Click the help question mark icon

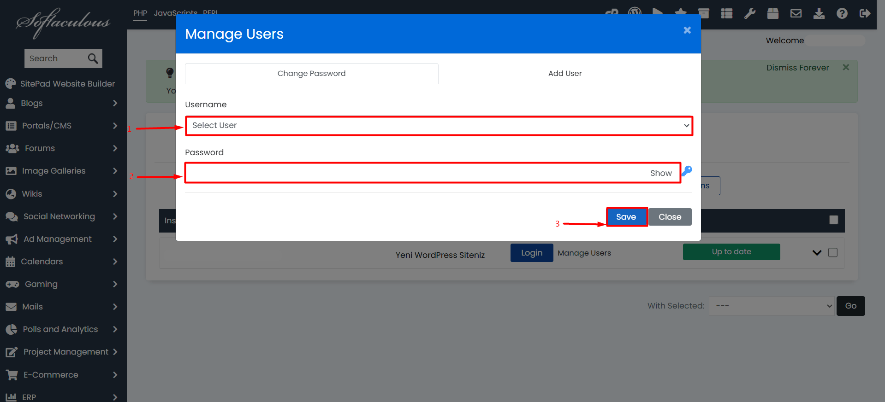point(842,13)
